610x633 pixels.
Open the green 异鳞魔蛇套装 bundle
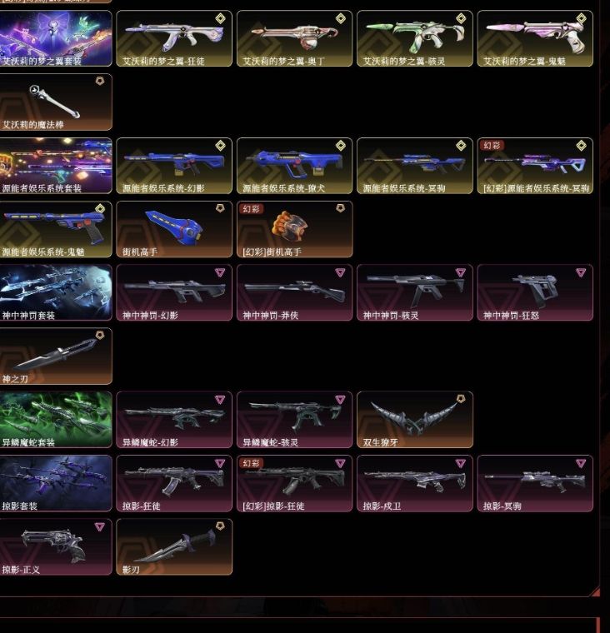pos(56,420)
